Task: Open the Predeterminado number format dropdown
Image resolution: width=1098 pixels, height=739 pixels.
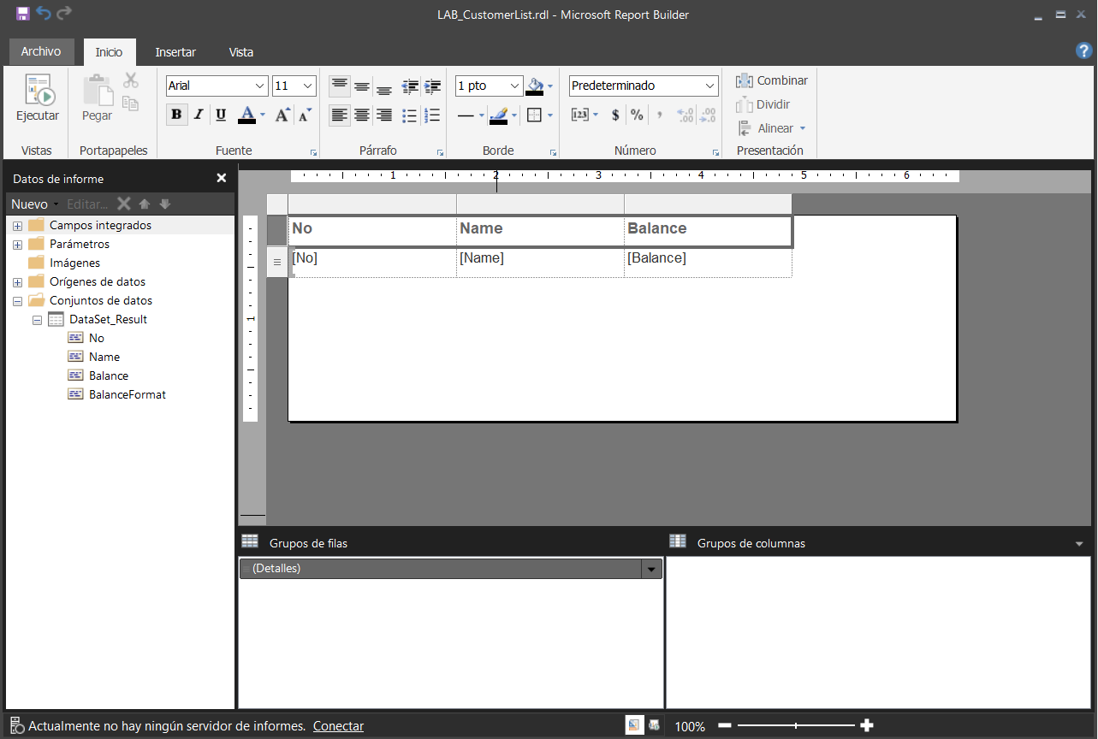Action: pyautogui.click(x=710, y=86)
